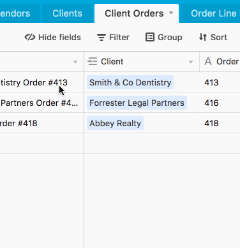Select the Partners Order #4... name cell
This screenshot has width=240, height=248.
42,103
